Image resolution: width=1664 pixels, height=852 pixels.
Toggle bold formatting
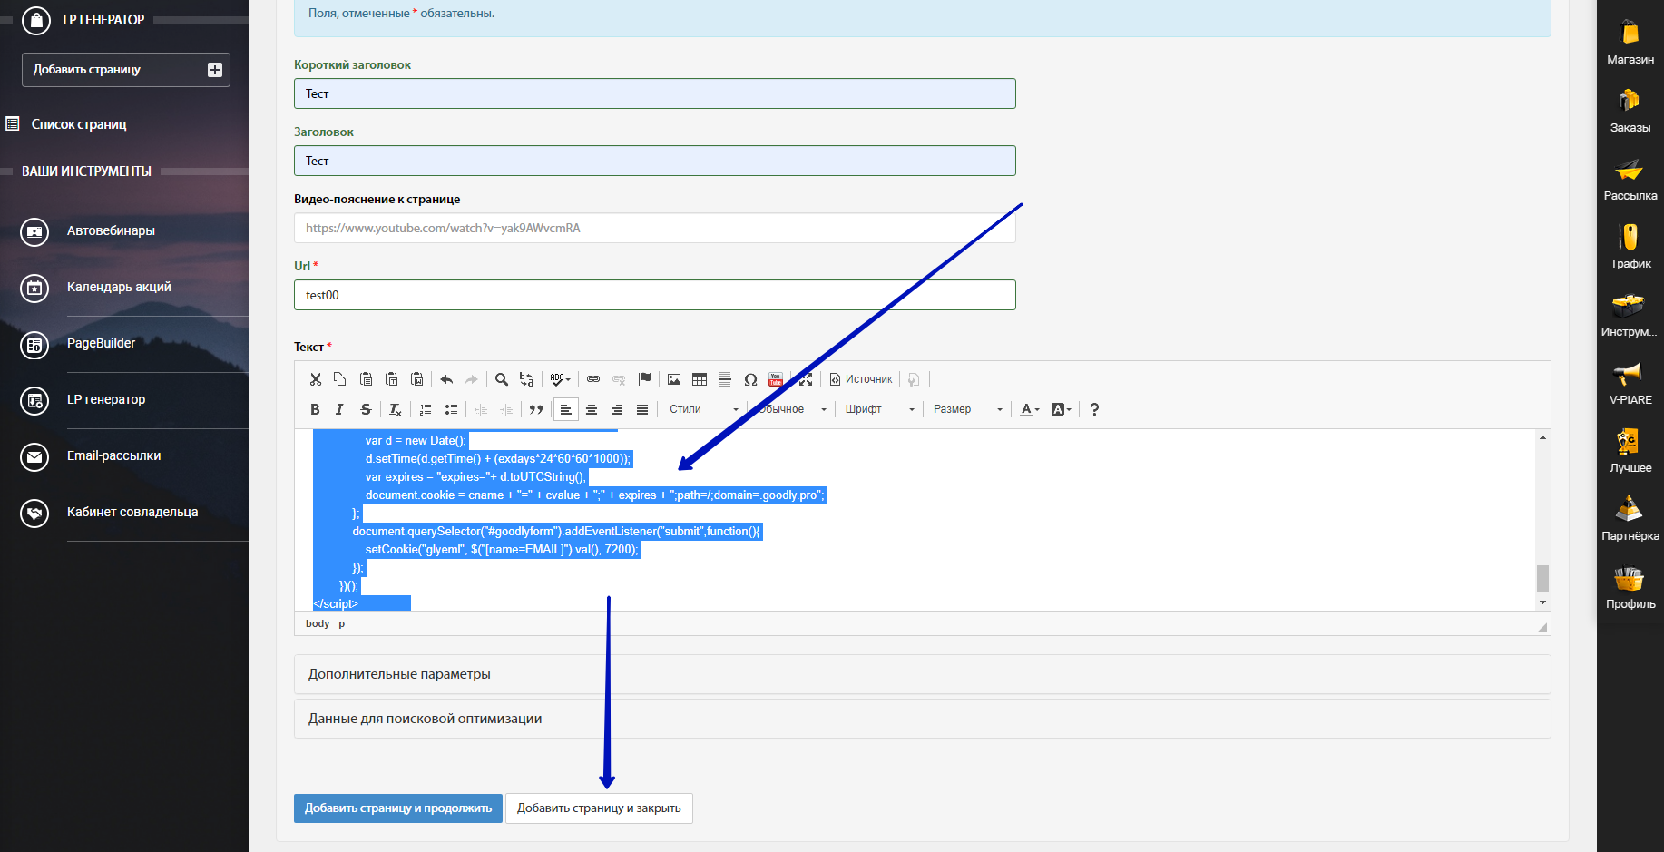(x=315, y=409)
